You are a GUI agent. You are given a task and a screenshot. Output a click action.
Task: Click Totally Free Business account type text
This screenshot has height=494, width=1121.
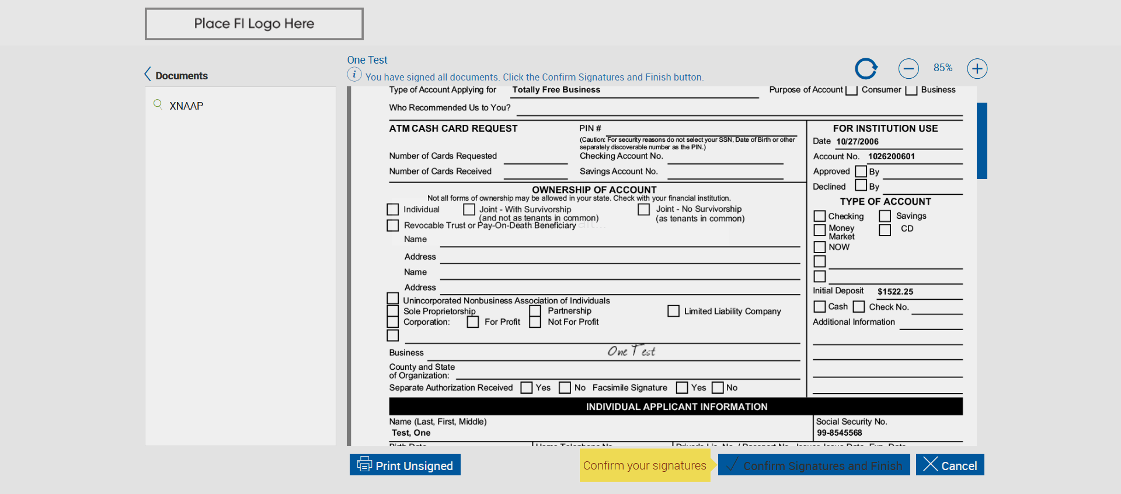pyautogui.click(x=556, y=90)
